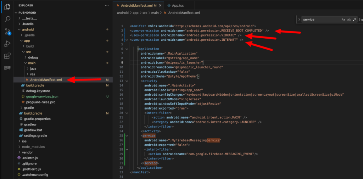Click the ESLint icon of .eslintrc.js
The width and height of the screenshot is (363, 179).
[19, 158]
